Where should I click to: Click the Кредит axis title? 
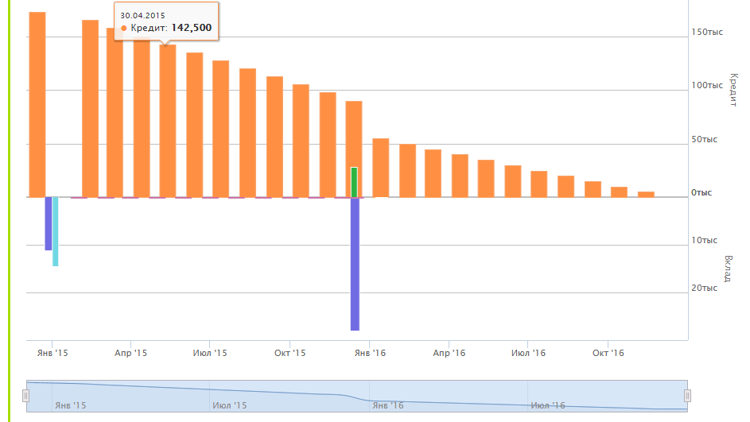(732, 89)
